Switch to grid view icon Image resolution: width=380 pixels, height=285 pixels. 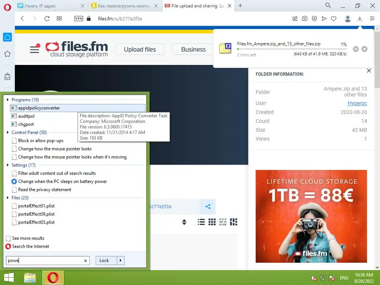click(x=212, y=222)
